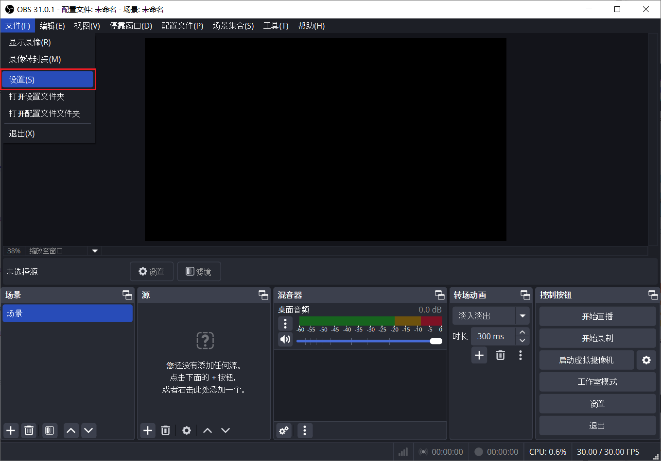This screenshot has height=461, width=661.
Task: Increase transition 时长 with up arrow
Action: pos(522,332)
